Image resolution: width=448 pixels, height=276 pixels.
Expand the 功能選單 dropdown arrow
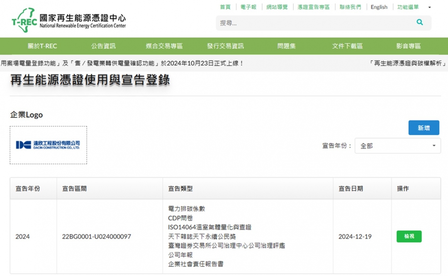coord(429,7)
